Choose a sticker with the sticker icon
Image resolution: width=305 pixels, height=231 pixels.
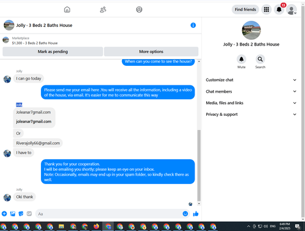(21, 214)
